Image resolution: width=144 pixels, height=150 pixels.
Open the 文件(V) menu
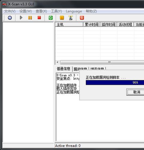(x=10, y=11)
